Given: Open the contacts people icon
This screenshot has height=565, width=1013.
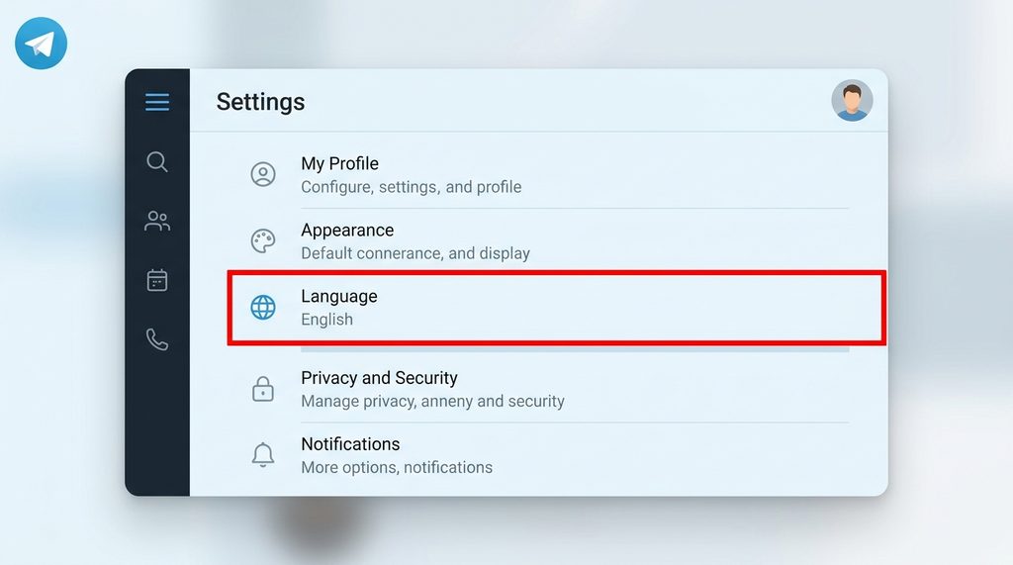Looking at the screenshot, I should [157, 222].
